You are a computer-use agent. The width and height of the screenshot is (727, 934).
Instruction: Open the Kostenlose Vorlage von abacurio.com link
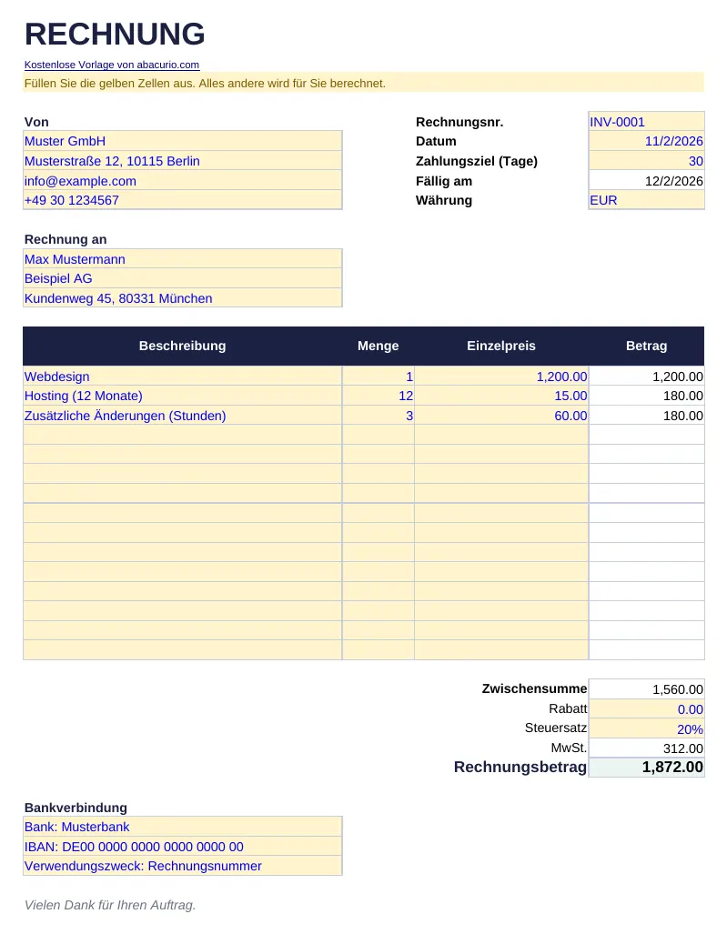[x=111, y=65]
